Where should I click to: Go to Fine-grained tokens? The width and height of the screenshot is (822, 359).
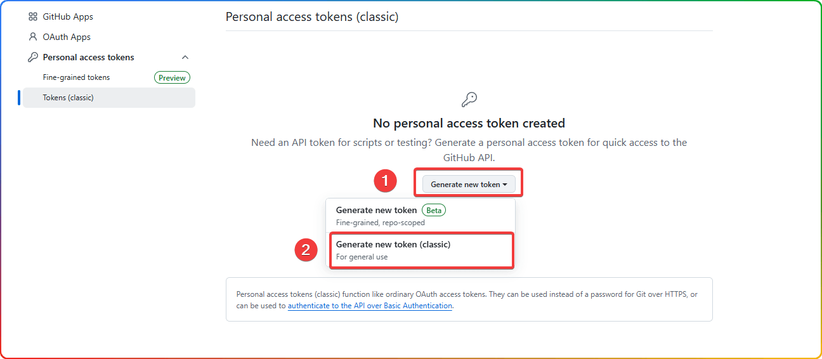click(x=76, y=77)
